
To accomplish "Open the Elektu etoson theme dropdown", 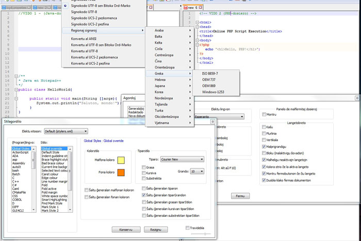I will [x=66, y=131].
